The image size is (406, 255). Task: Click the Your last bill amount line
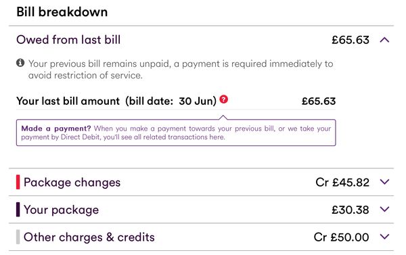(x=176, y=101)
